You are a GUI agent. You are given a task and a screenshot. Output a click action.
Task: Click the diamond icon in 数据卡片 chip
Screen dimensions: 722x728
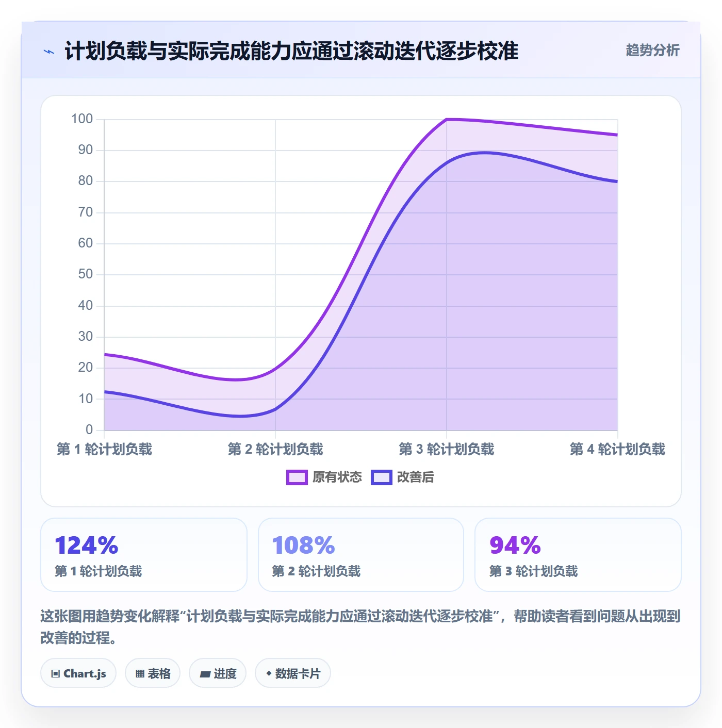269,673
